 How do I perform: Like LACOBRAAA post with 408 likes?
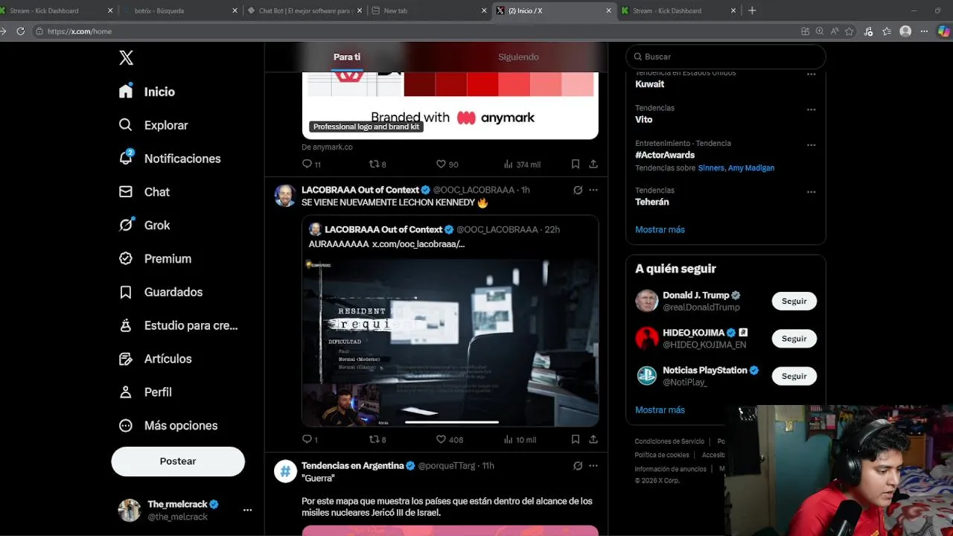click(450, 439)
